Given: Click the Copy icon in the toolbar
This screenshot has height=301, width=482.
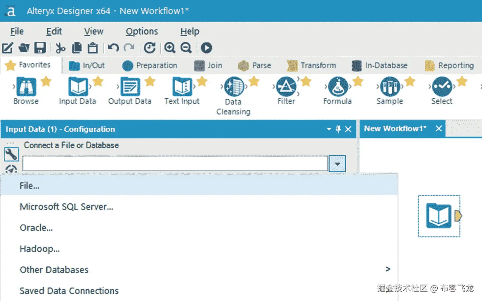Looking at the screenshot, I should [x=77, y=48].
